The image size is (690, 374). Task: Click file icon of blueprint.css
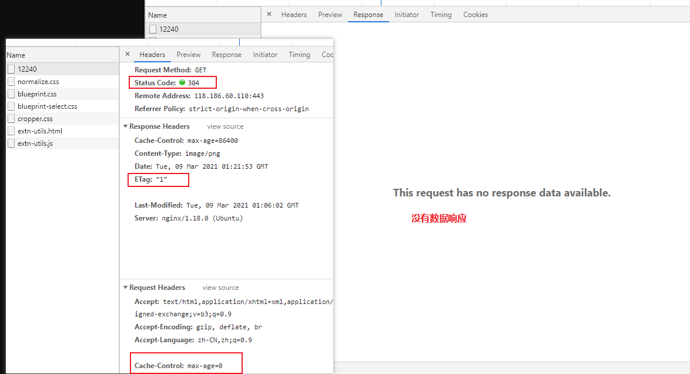[11, 94]
